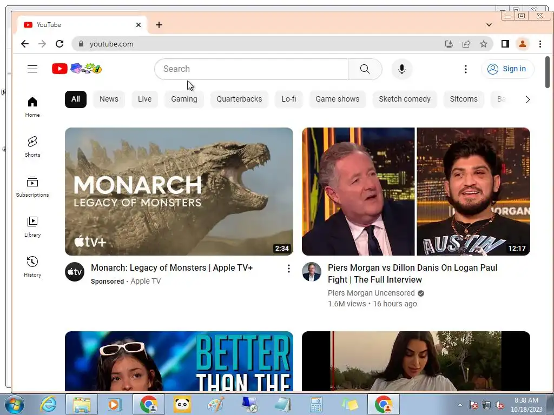
Task: Click the search magnifier button
Action: click(365, 69)
